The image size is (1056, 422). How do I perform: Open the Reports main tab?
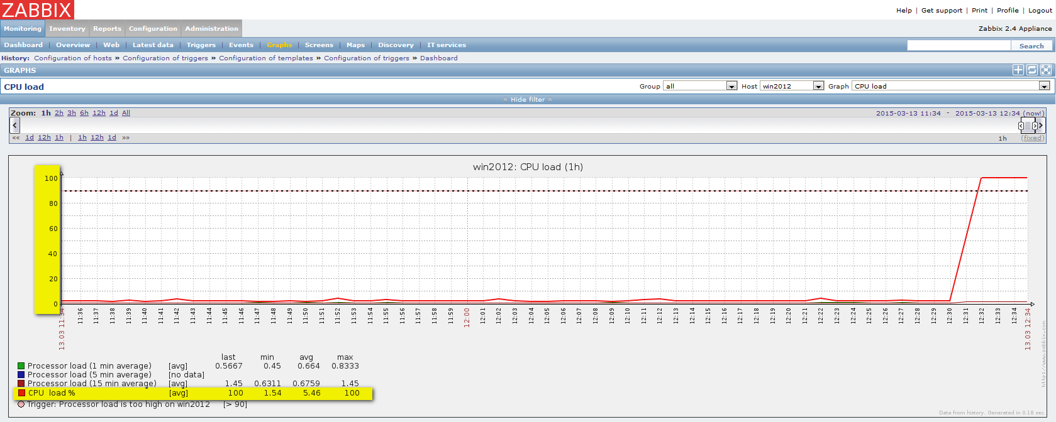click(x=107, y=28)
